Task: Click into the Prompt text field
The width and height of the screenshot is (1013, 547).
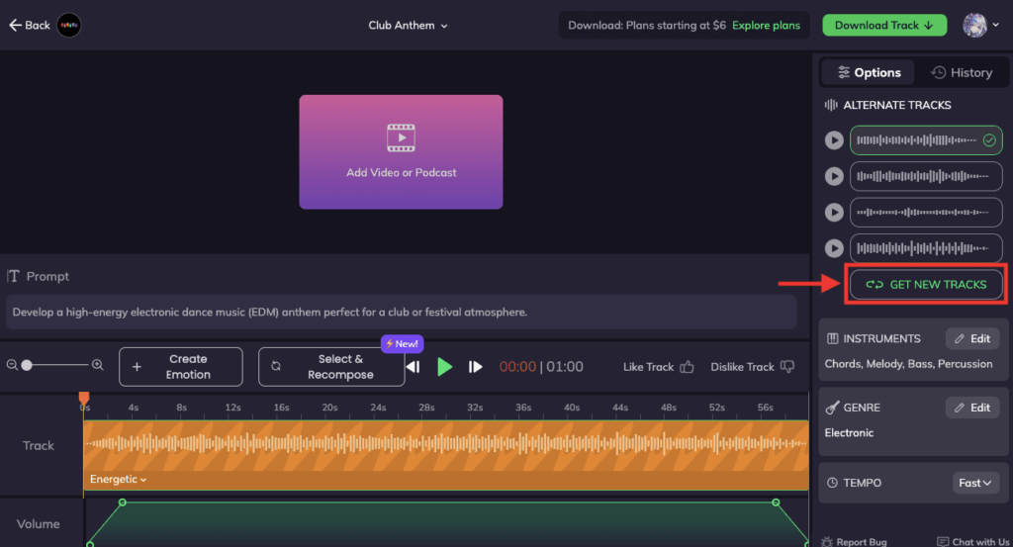Action: pos(402,312)
